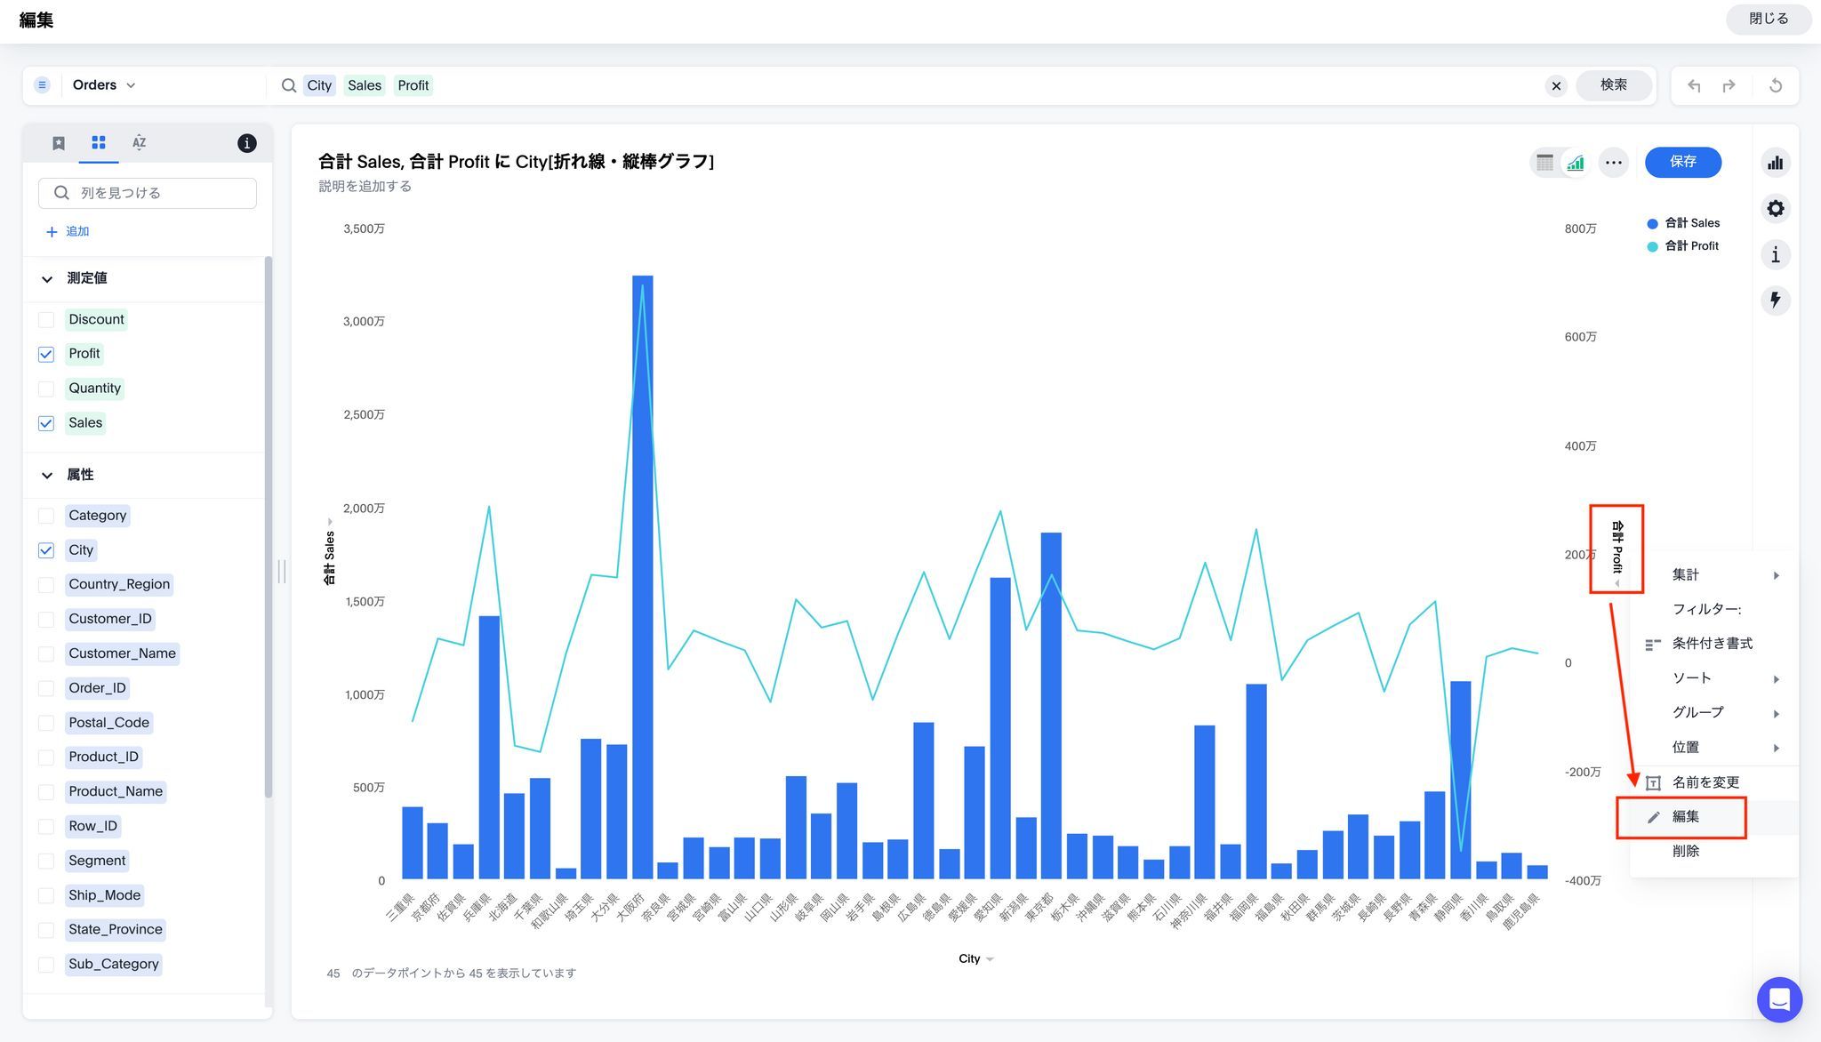
Task: Click the lightning bolt icon in right sidebar
Action: 1776,301
